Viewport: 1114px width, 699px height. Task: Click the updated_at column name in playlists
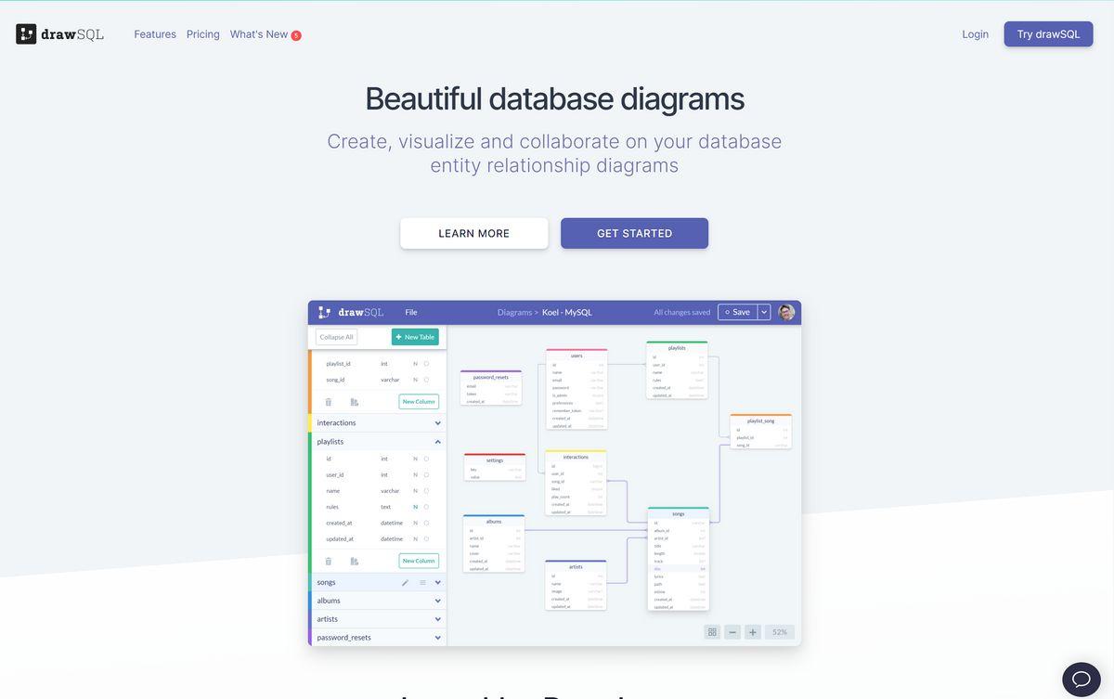point(340,538)
